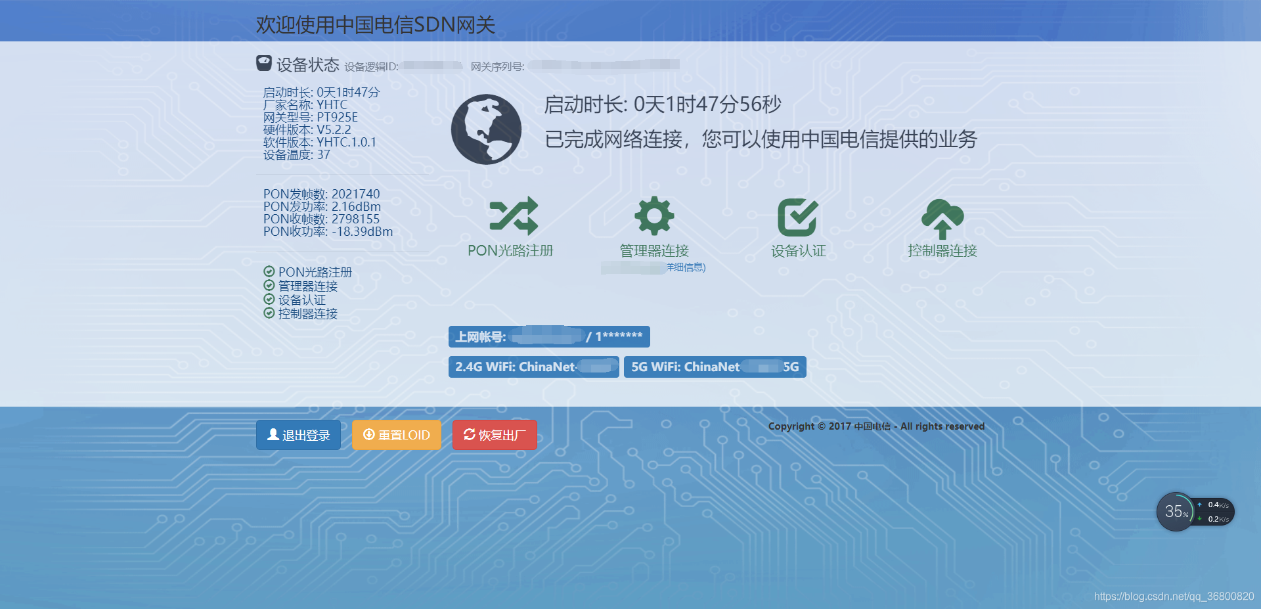Click the 35% memory accelerator ball
This screenshot has height=609, width=1261.
coord(1176,512)
